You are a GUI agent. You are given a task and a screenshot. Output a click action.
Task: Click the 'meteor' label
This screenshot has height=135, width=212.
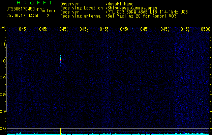tap(49, 11)
